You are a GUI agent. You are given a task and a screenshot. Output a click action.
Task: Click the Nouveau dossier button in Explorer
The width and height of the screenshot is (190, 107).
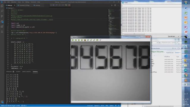pyautogui.click(x=156, y=48)
